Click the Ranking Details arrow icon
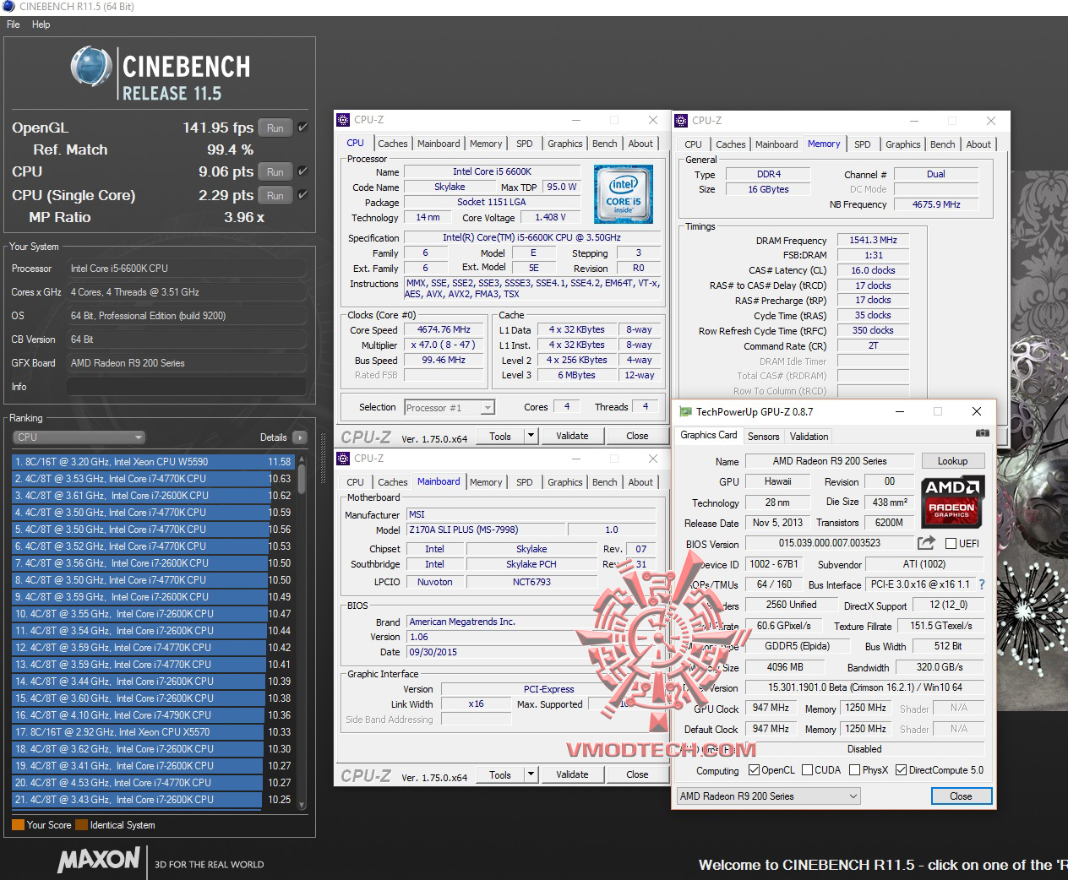 tap(299, 437)
